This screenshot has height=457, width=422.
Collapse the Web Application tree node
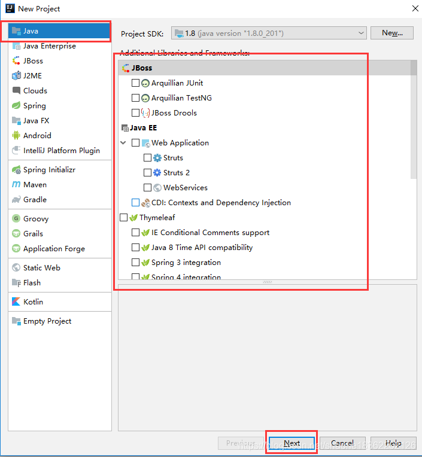click(123, 143)
